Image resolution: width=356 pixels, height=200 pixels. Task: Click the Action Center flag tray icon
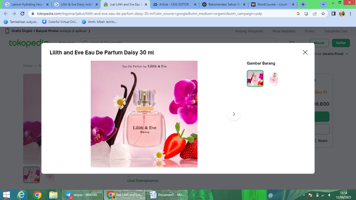tap(310, 195)
